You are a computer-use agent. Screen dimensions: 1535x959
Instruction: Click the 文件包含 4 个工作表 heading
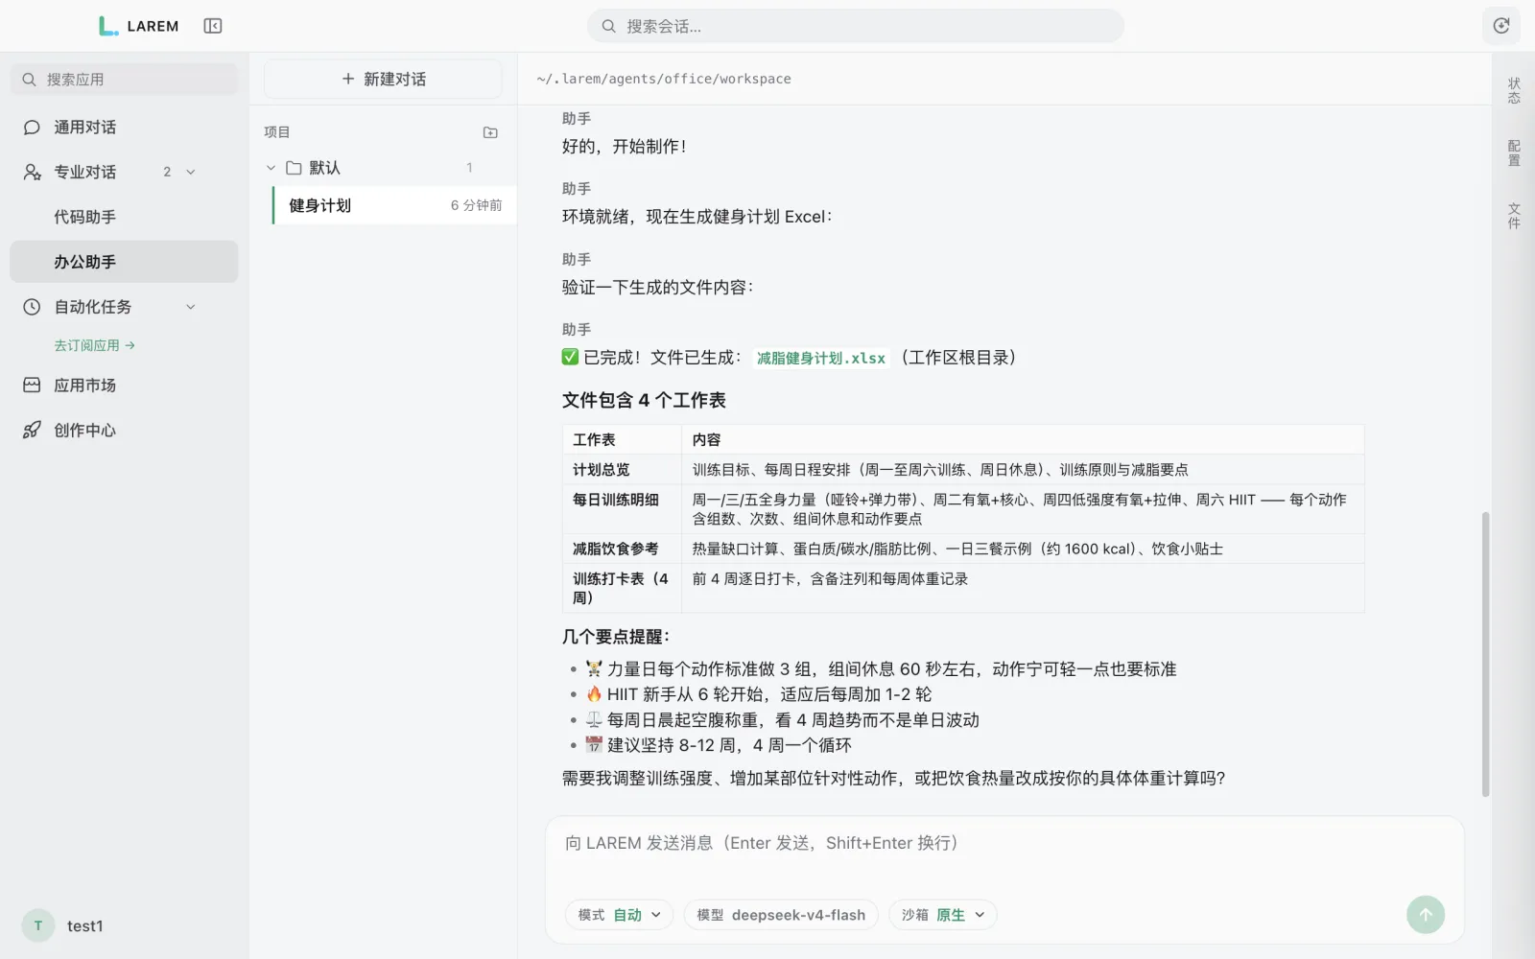click(x=644, y=400)
